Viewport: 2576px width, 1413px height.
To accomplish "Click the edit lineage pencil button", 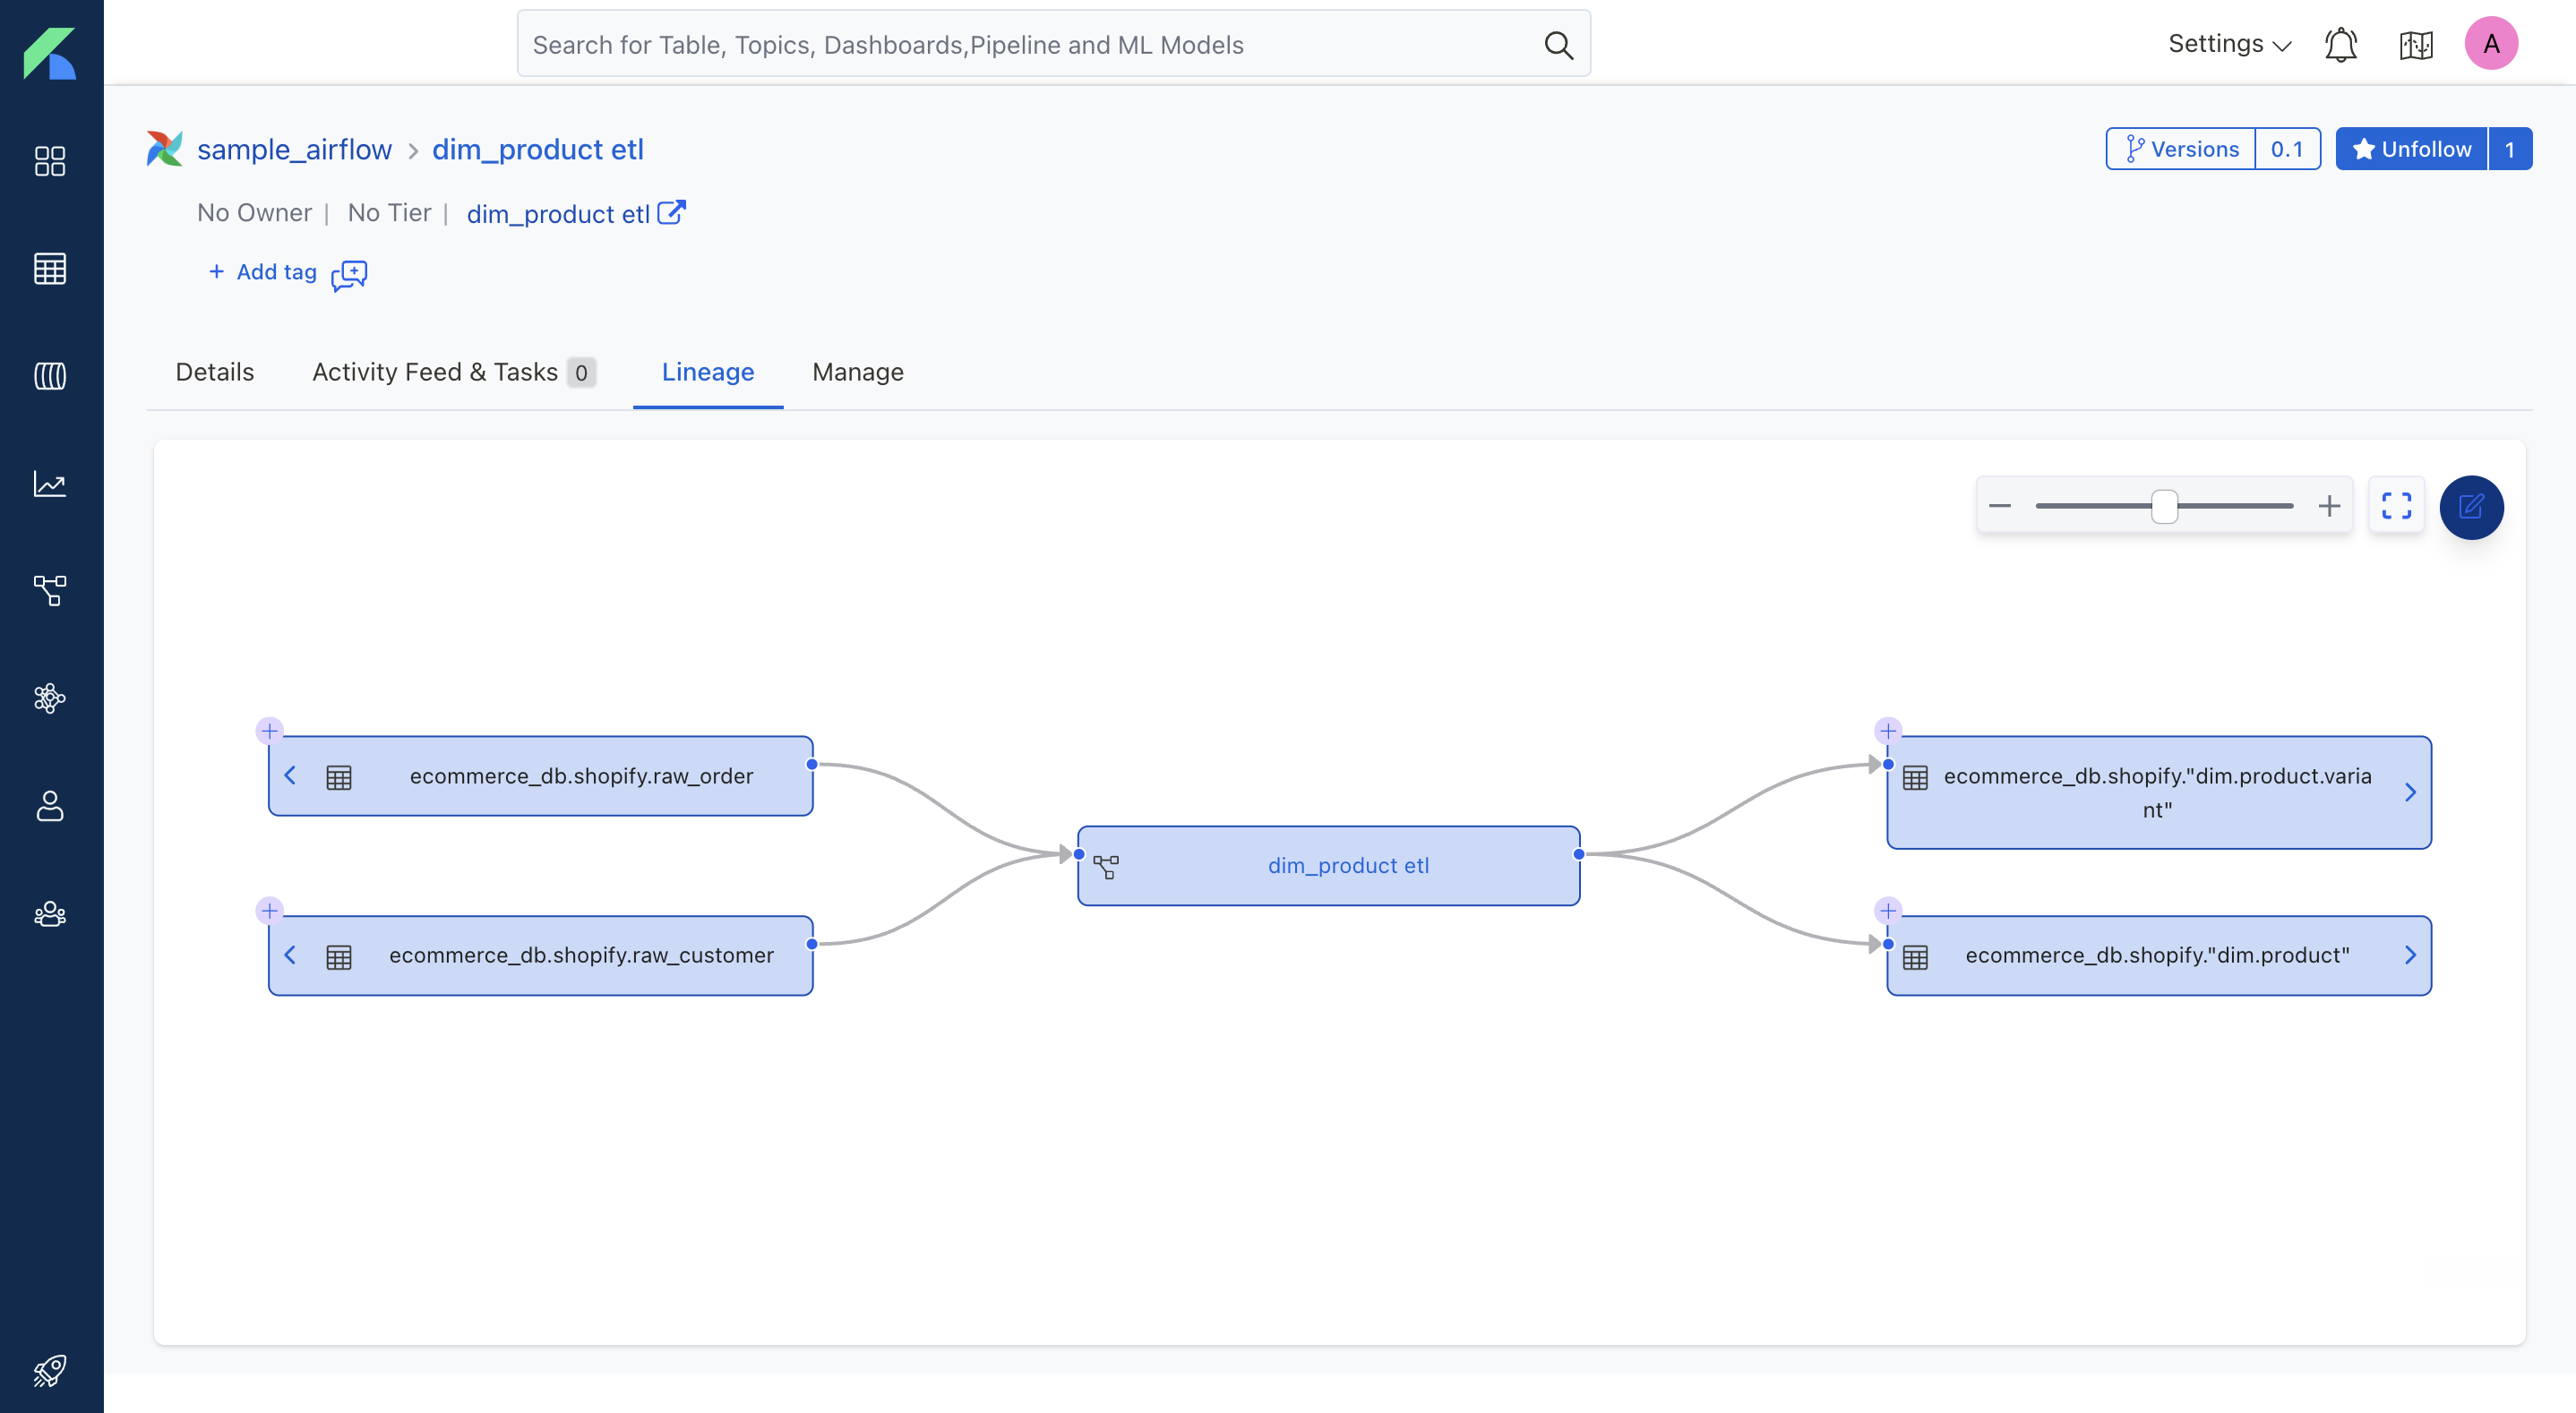I will [x=2471, y=507].
